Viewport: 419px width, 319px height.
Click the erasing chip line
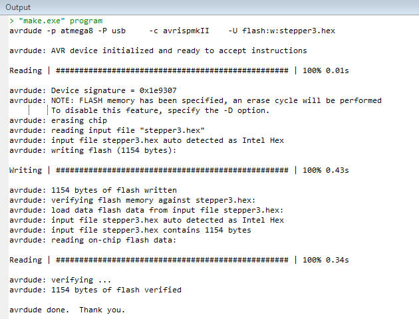[x=58, y=120]
